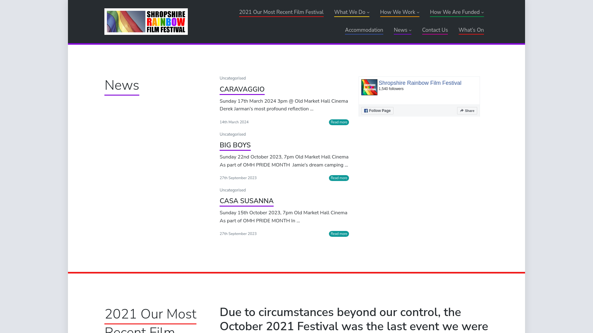This screenshot has height=333, width=593.
Task: Read more about CASA SUSANNA
Action: pos(339,234)
